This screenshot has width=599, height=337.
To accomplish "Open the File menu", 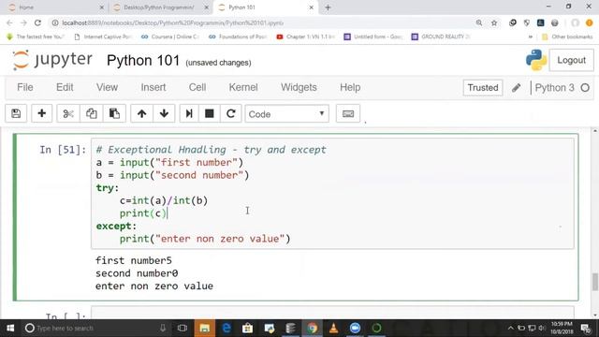I will coord(25,87).
